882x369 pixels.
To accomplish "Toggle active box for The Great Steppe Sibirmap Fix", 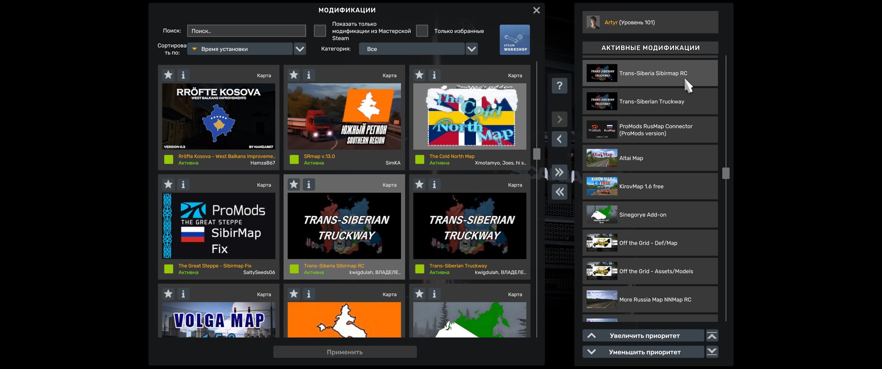I will coord(169,269).
